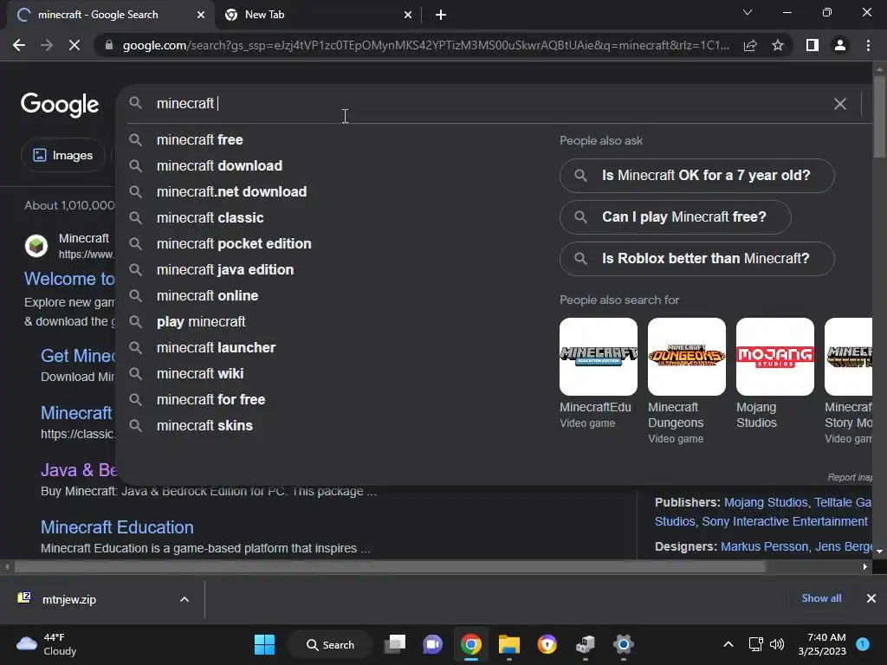Clear the search box with the X
This screenshot has width=887, height=665.
click(x=840, y=104)
